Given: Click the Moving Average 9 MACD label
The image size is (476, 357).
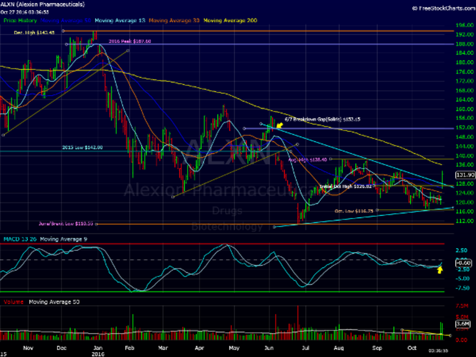Looking at the screenshot, I should pyautogui.click(x=63, y=239).
